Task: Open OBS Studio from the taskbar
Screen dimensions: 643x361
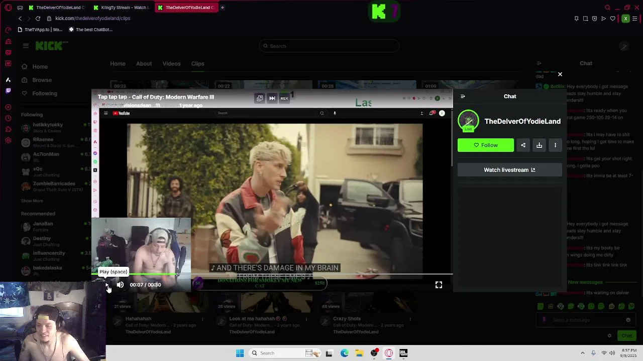Action: [374, 353]
